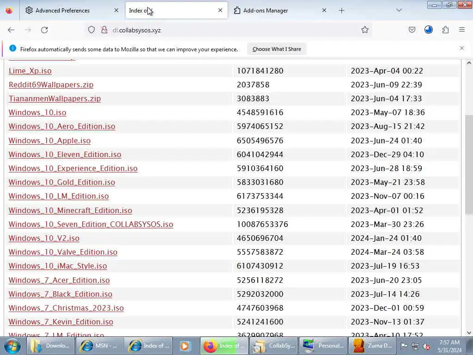Click the network tray icon

(415, 346)
